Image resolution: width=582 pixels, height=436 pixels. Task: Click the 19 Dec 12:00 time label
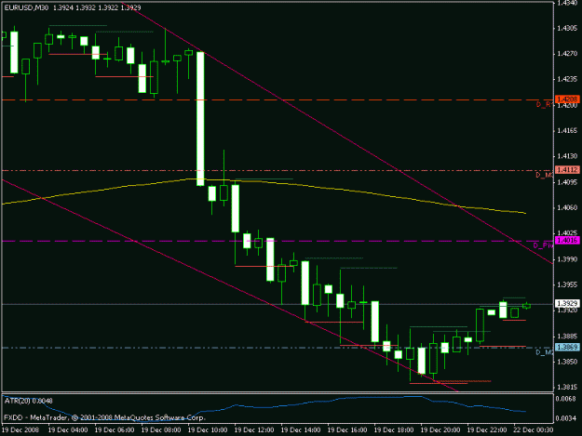point(254,430)
